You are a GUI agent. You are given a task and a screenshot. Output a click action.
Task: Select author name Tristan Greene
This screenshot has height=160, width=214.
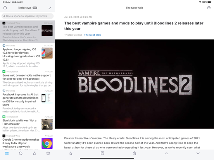pyautogui.click(x=73, y=35)
